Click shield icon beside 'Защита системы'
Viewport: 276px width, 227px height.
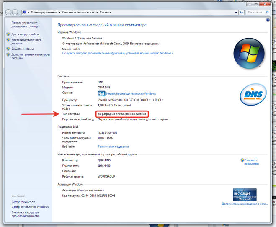[8, 49]
